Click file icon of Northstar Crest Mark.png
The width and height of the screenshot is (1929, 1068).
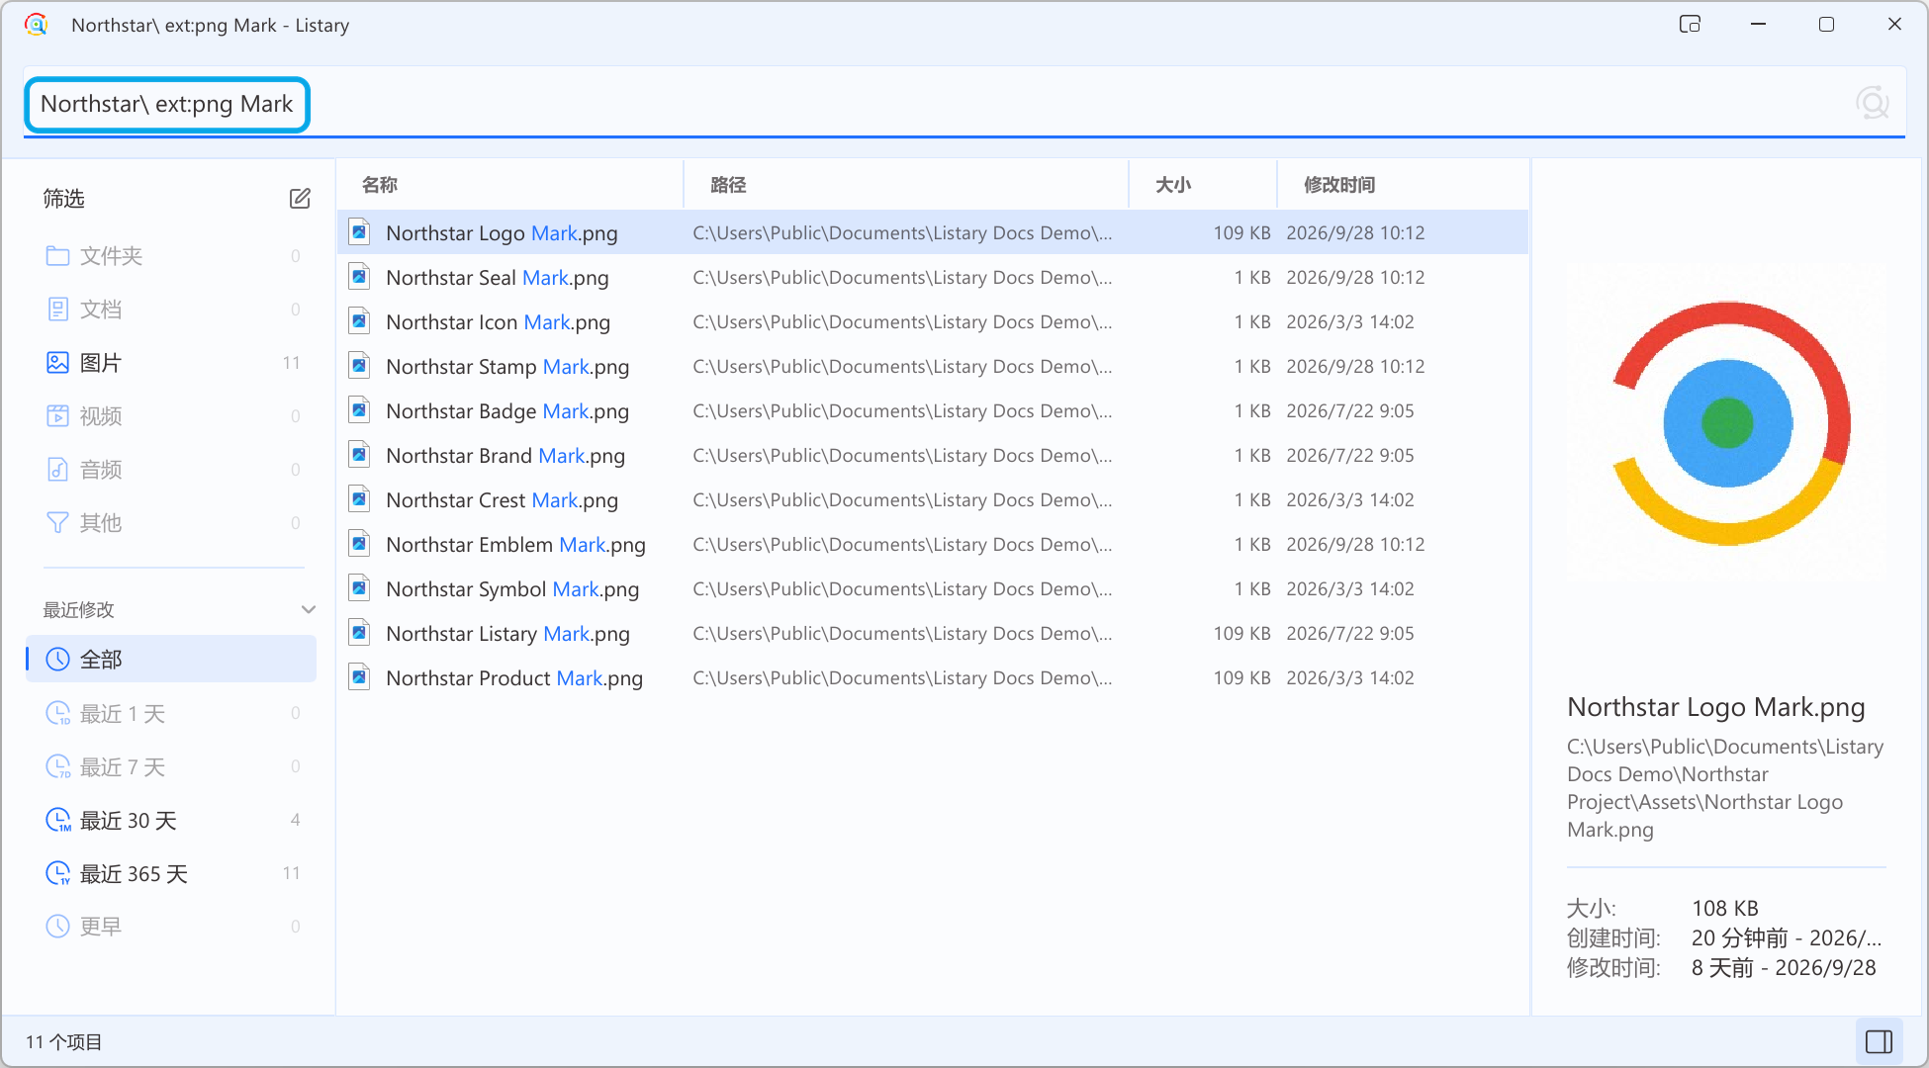pyautogui.click(x=360, y=499)
